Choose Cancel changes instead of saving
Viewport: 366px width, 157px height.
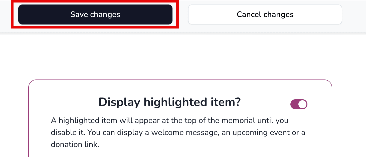tap(265, 14)
